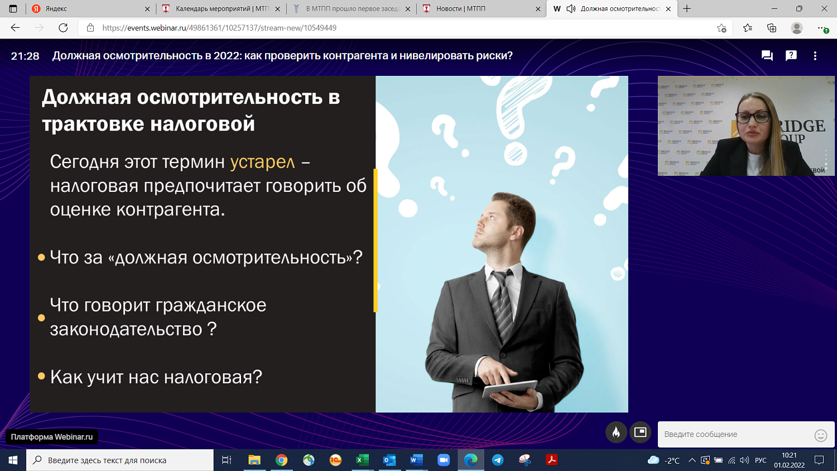837x471 pixels.
Task: Toggle picture-in-picture layout button
Action: pyautogui.click(x=641, y=432)
